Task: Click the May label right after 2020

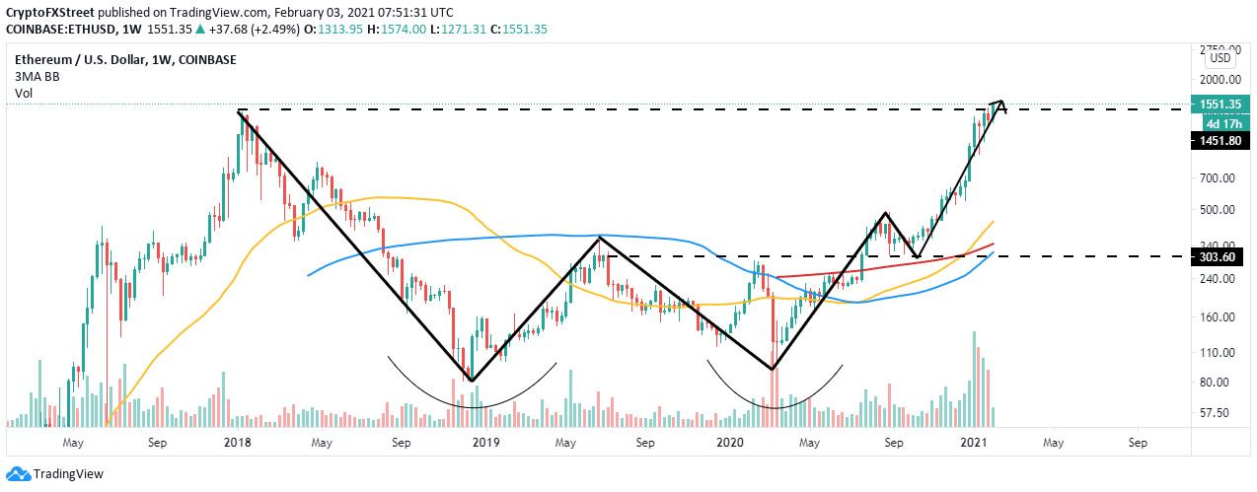Action: pos(811,444)
